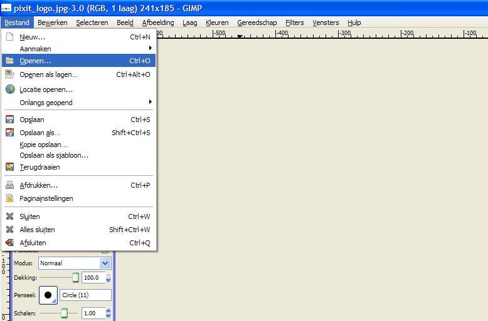This screenshot has width=488, height=321.
Task: Click the folder icon beside Openen
Action: pyautogui.click(x=9, y=61)
